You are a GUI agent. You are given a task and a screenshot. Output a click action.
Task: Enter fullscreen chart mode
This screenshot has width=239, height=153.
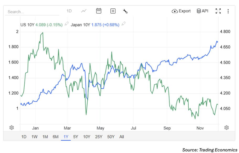(x=218, y=11)
